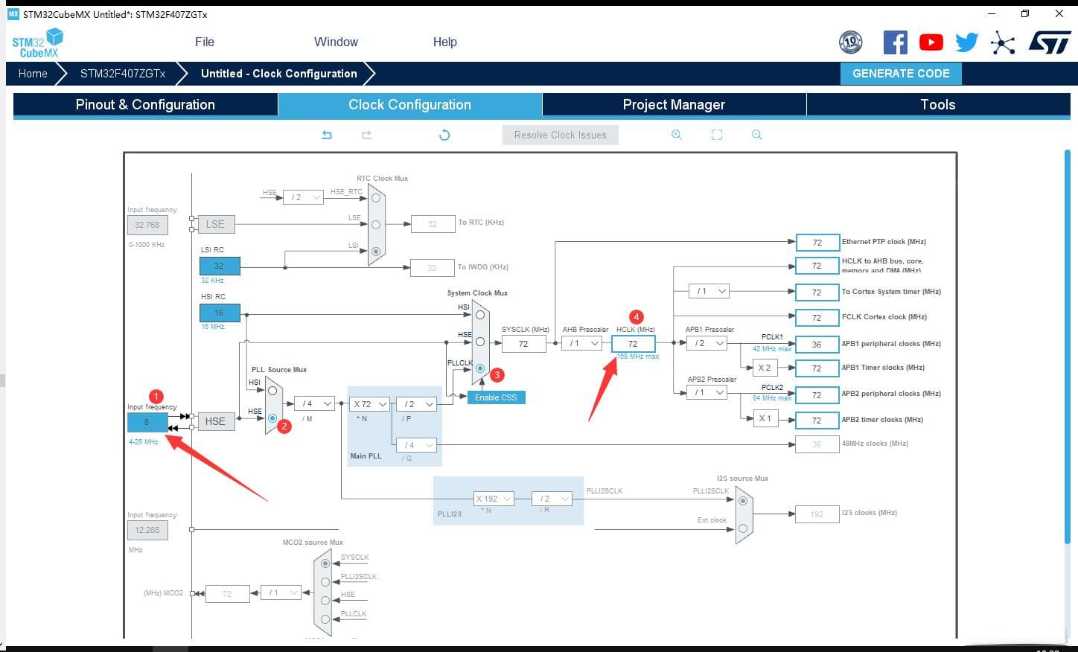
Task: Open the APB2 Prescaler dropdown
Action: (x=707, y=392)
